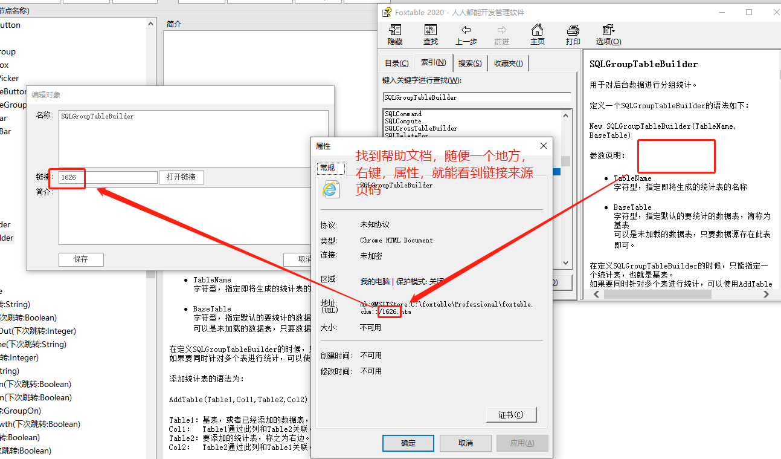Click help content horizontal scroll right arrow

[767, 294]
